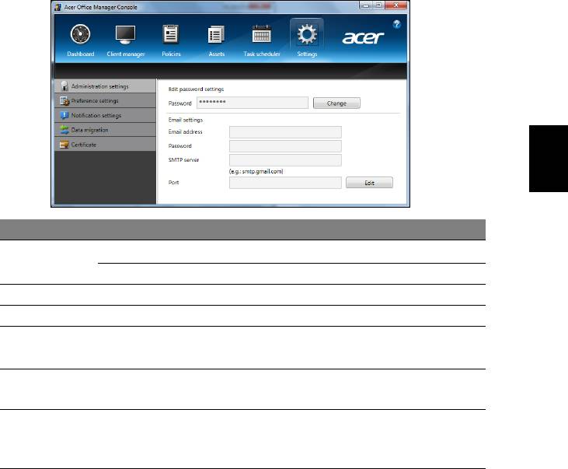Select the Assets document icon
This screenshot has width=568, height=469.
pos(216,35)
